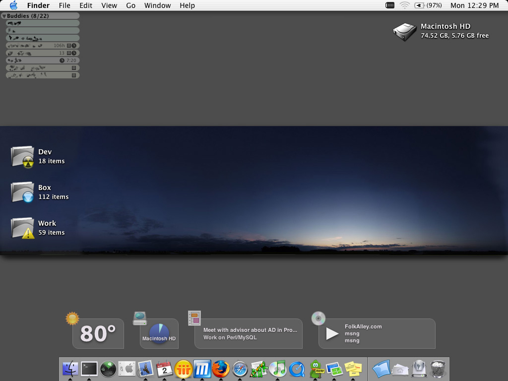The image size is (508, 381).
Task: Select the Box folder with 112 items
Action: tap(23, 192)
